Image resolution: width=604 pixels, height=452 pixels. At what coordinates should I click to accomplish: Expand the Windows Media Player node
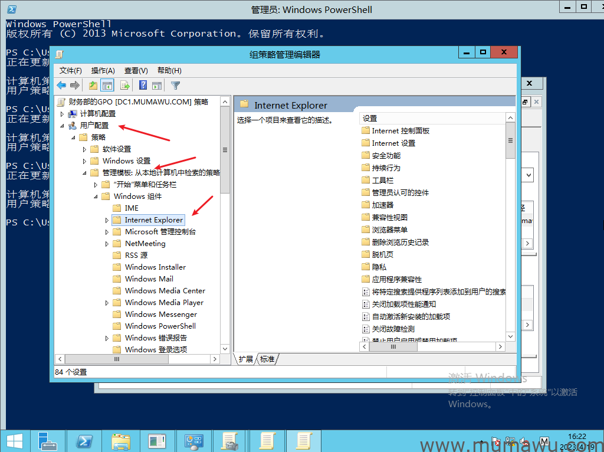click(x=107, y=303)
